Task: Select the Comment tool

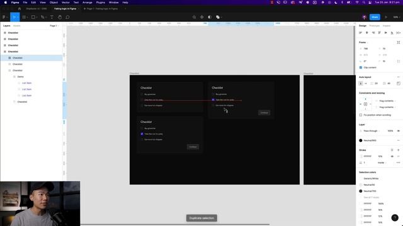Action: click(67, 17)
